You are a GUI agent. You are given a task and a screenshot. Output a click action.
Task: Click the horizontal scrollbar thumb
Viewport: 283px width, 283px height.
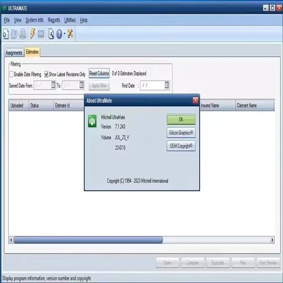[88, 240]
